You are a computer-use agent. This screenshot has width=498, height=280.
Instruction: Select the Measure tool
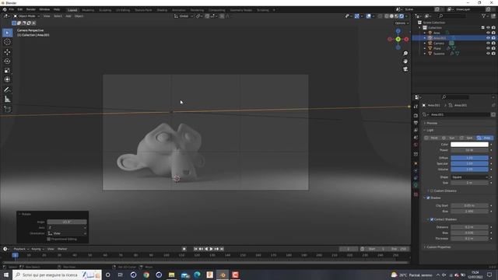pyautogui.click(x=7, y=100)
